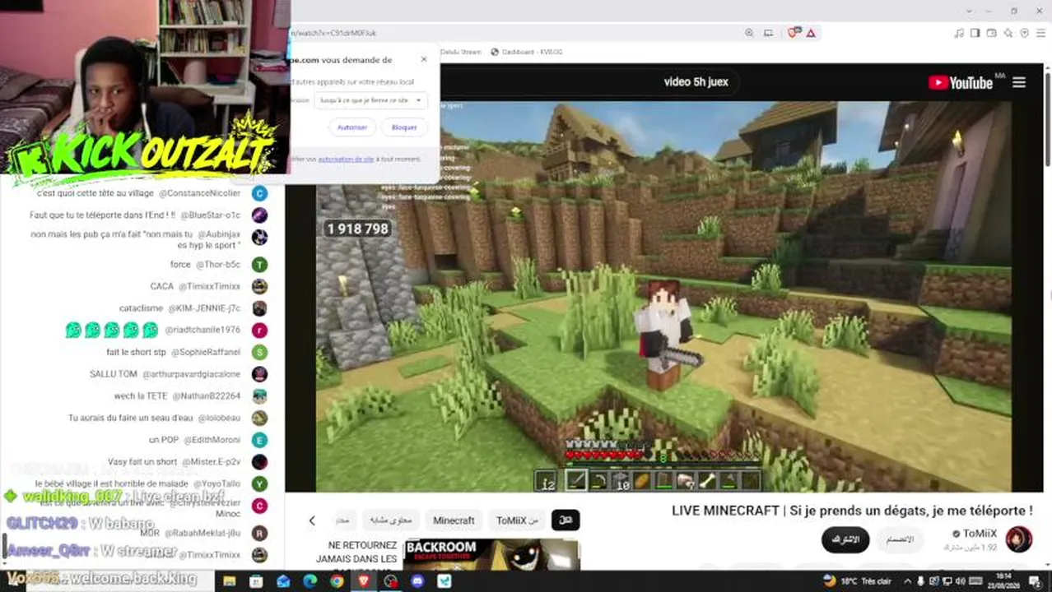
Task: Open Google Chrome from taskbar
Action: pyautogui.click(x=337, y=581)
